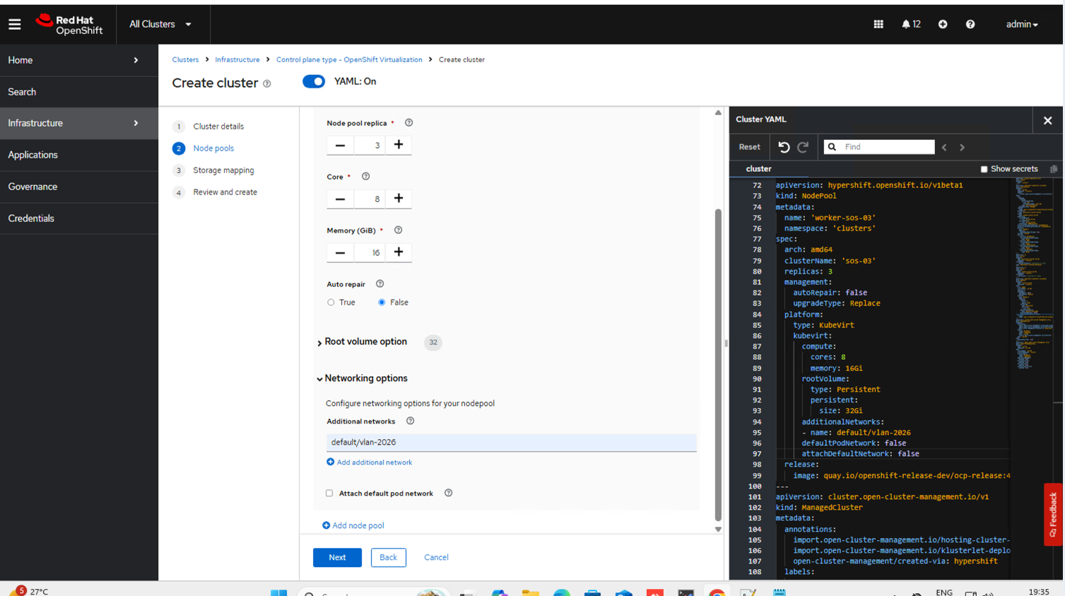Open the Clusters breadcrumb link
The image size is (1065, 596).
pyautogui.click(x=185, y=59)
